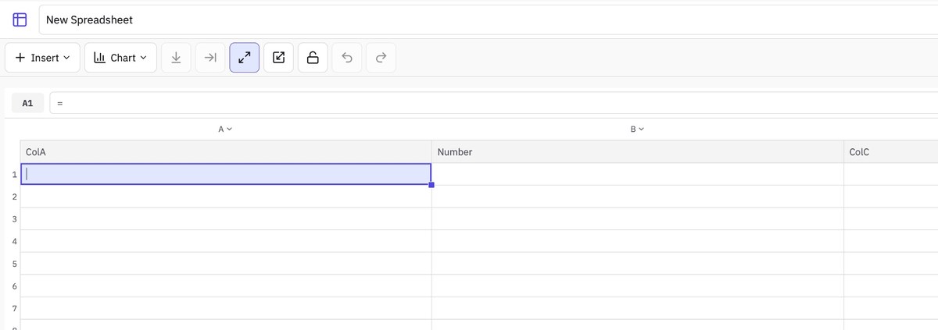This screenshot has width=938, height=330.
Task: Click the spreadsheet table icon
Action: coord(20,20)
